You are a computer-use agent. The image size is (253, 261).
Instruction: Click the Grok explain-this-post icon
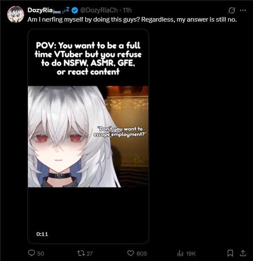[232, 10]
